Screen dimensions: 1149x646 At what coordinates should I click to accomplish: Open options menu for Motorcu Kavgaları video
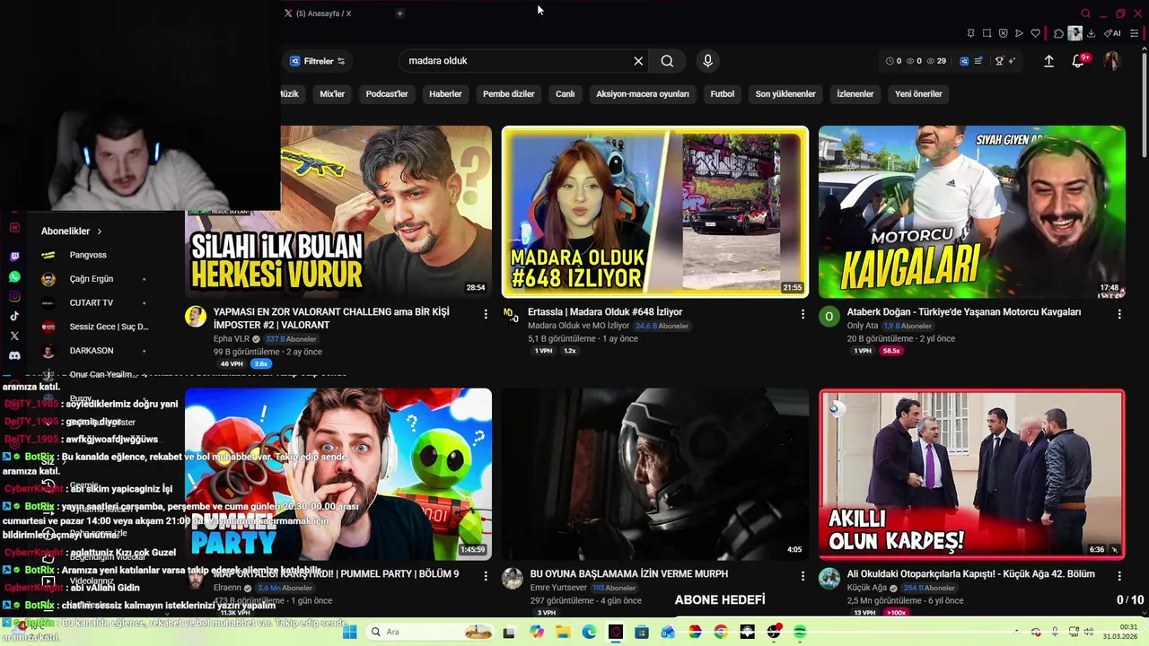(x=1119, y=314)
